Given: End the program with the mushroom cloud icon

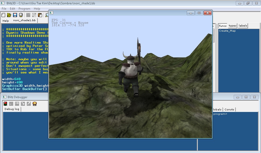Looking at the screenshot, I should coord(35,104).
